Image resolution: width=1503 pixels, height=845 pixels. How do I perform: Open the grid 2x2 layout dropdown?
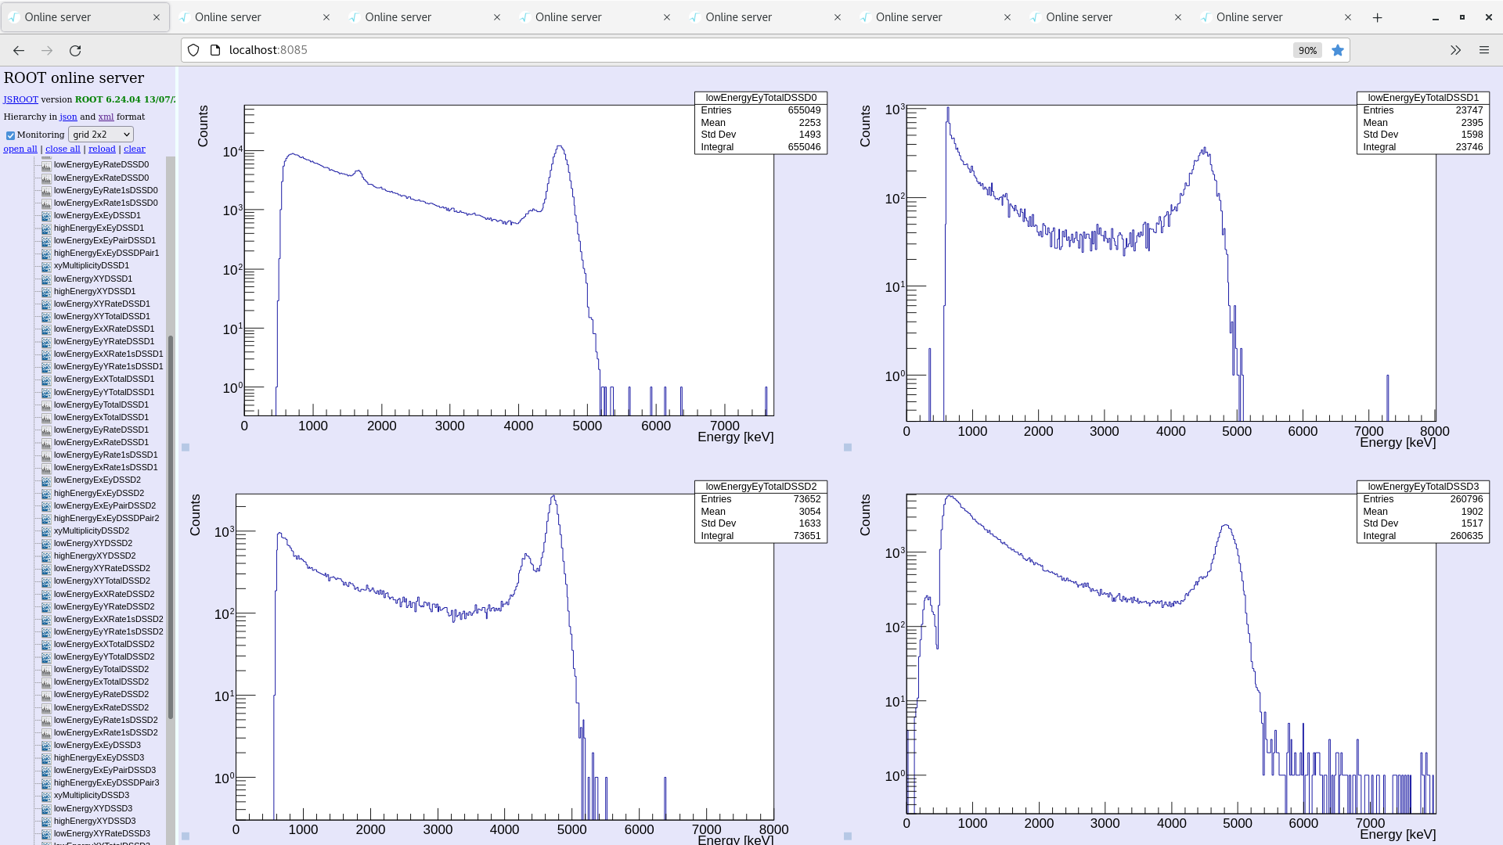[x=101, y=135]
